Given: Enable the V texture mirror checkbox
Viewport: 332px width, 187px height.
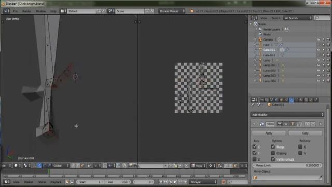Looking at the screenshot, I should tap(300, 153).
